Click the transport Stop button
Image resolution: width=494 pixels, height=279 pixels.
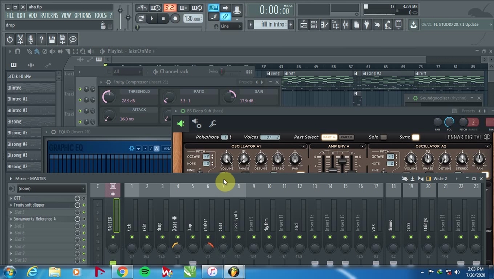[x=163, y=19]
